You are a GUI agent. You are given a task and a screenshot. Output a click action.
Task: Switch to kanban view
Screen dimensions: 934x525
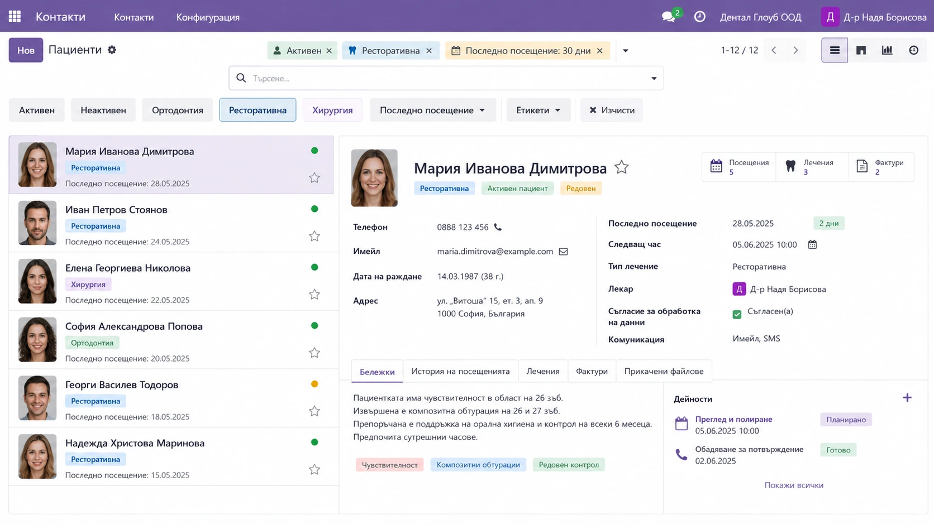point(861,50)
